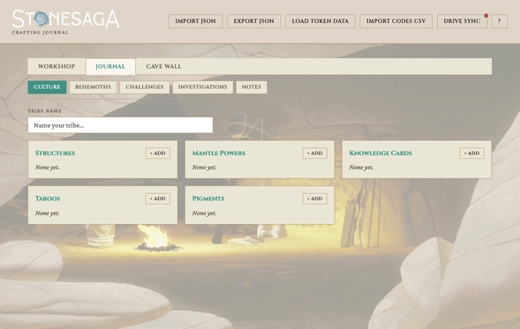The width and height of the screenshot is (520, 329).
Task: Open the Notes section
Action: point(252,86)
